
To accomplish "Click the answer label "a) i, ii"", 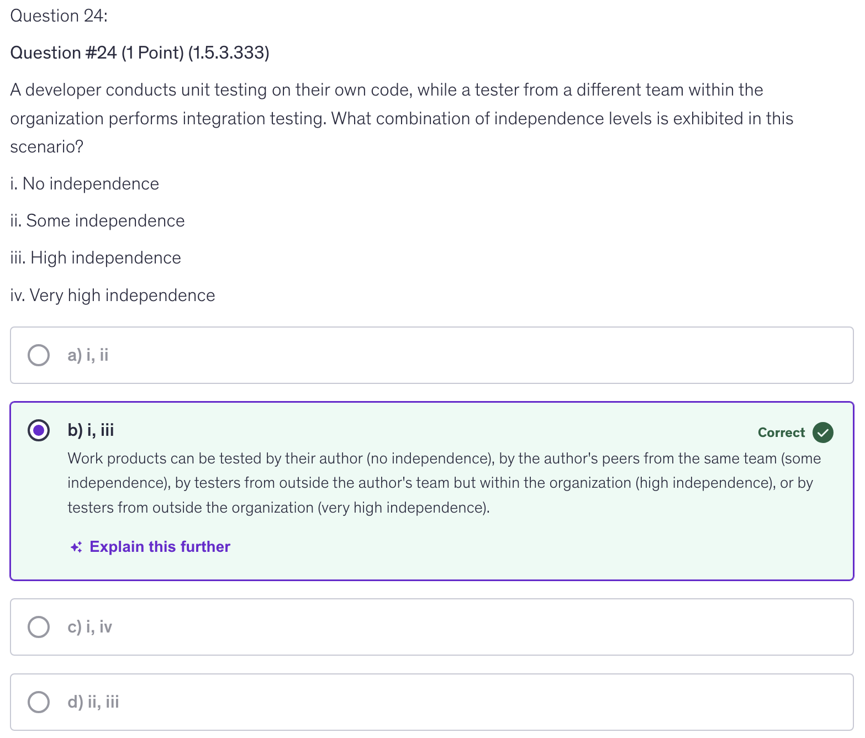I will pos(88,355).
